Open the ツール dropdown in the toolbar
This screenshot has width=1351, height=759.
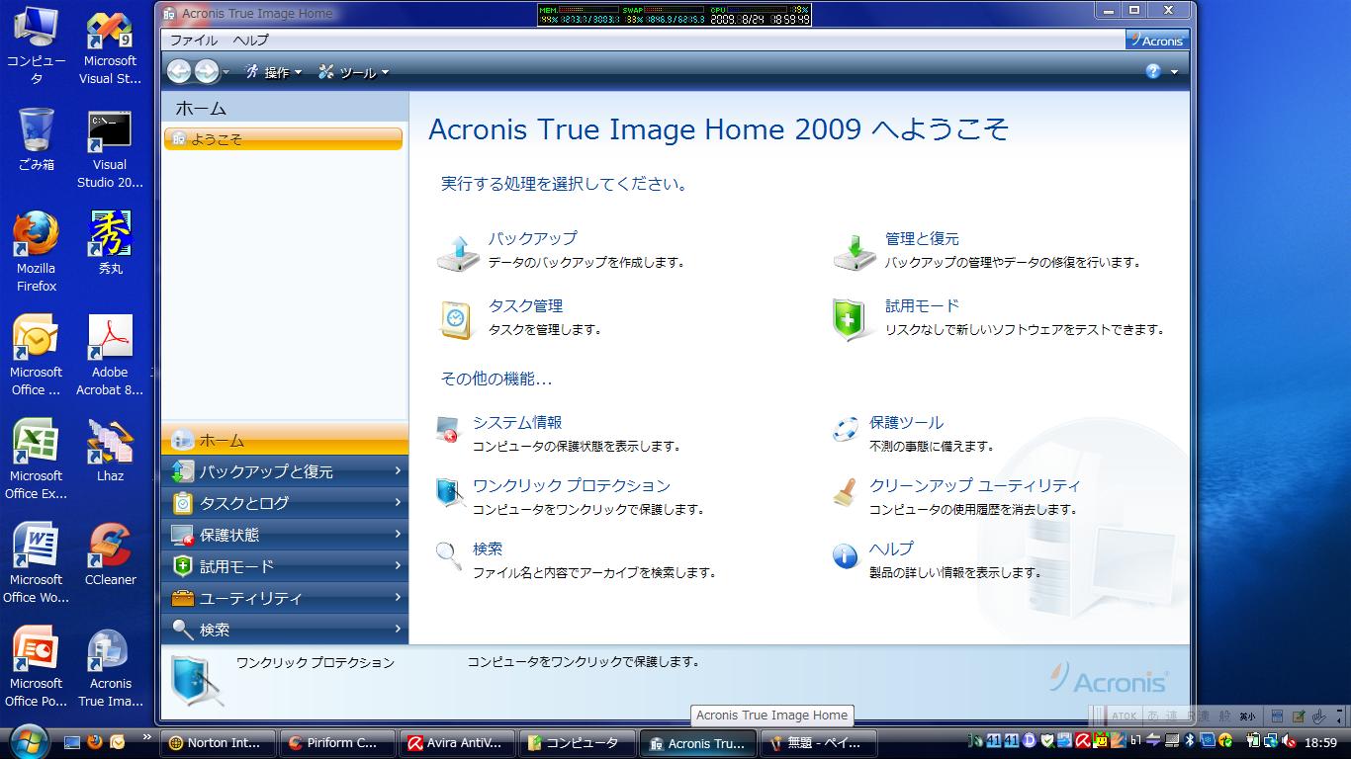(x=353, y=72)
